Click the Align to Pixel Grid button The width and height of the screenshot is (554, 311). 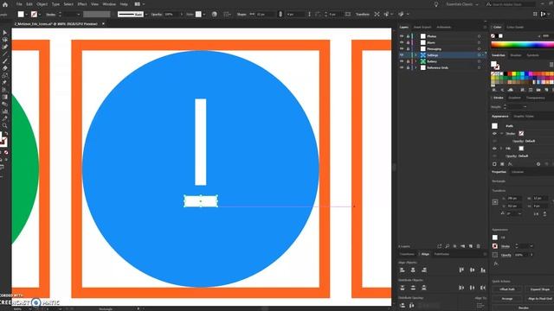coord(539,299)
